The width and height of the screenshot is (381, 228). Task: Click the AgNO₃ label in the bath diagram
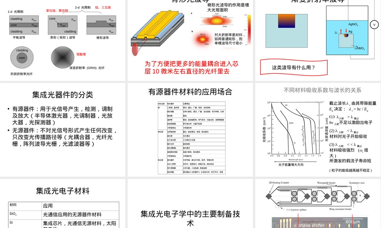[x=353, y=24]
